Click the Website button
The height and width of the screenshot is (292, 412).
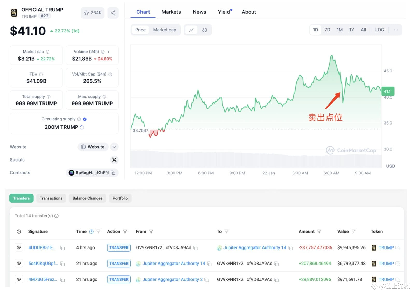pyautogui.click(x=93, y=147)
